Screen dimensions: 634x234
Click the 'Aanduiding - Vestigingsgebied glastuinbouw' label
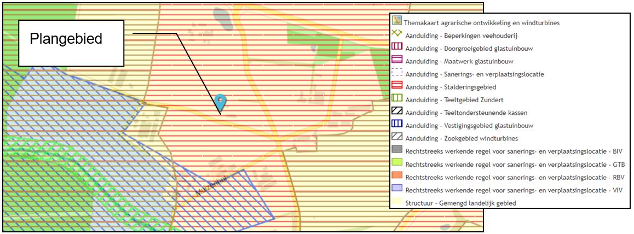tap(469, 126)
